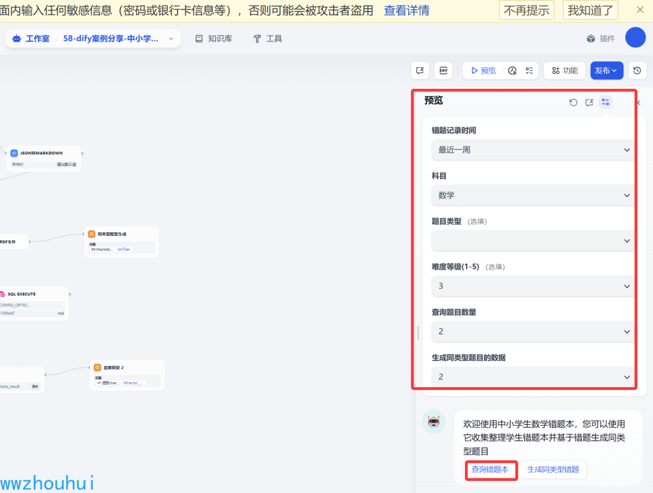653x493 pixels.
Task: Restart conversation in 预览 panel
Action: pyautogui.click(x=573, y=102)
